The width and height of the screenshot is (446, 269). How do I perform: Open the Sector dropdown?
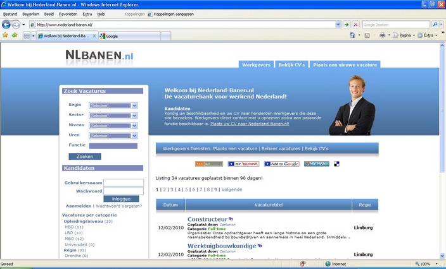pos(113,116)
